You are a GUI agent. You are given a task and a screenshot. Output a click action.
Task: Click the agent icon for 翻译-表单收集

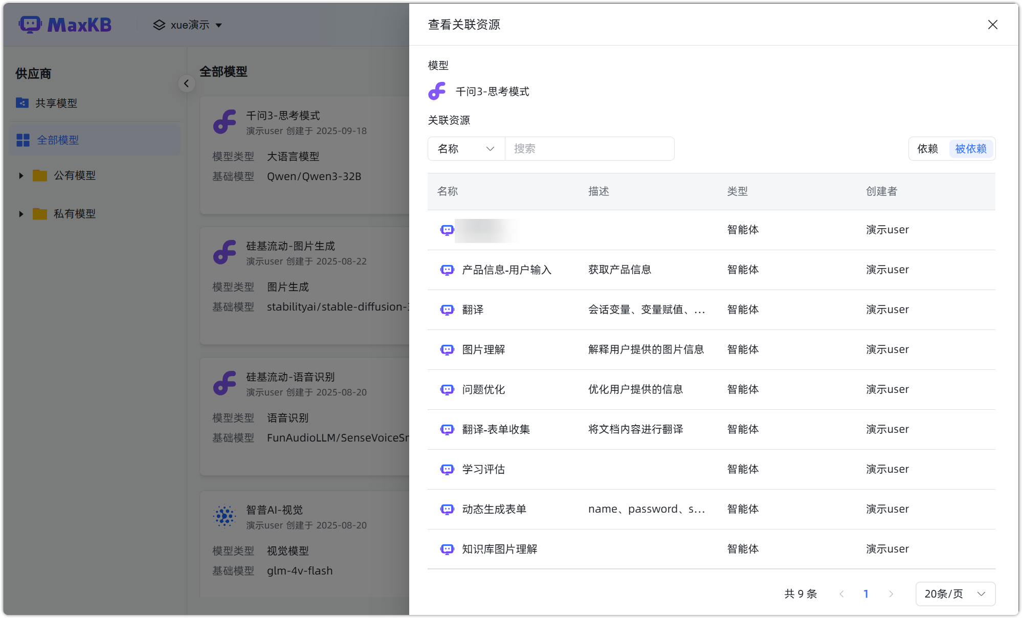(x=447, y=429)
